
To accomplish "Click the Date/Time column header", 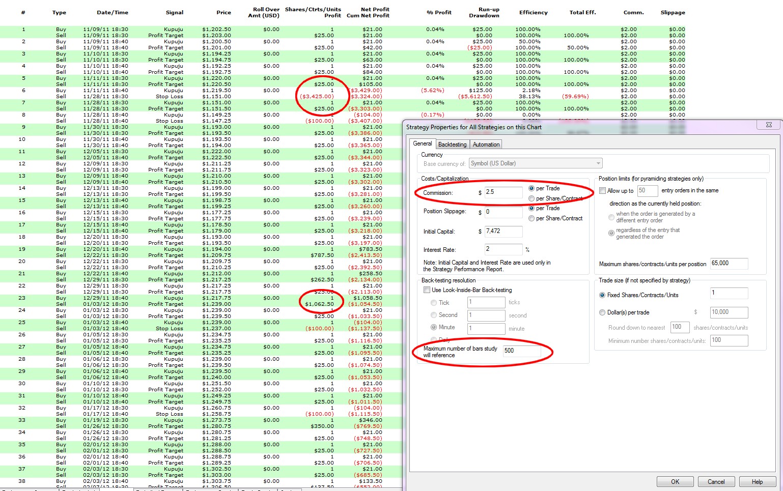I will click(x=113, y=13).
